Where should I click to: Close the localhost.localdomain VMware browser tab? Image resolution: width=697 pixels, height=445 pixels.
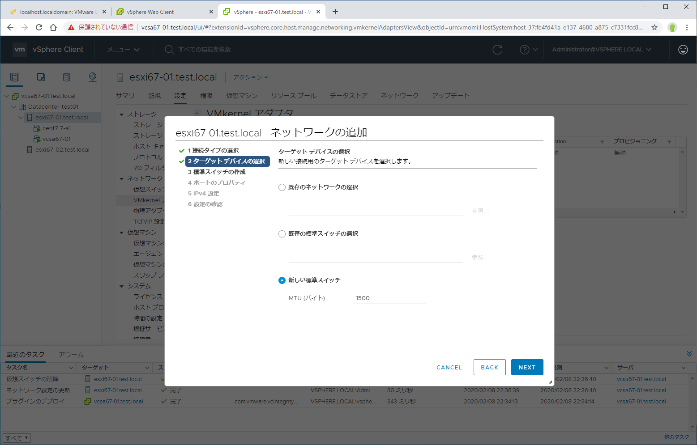(104, 12)
